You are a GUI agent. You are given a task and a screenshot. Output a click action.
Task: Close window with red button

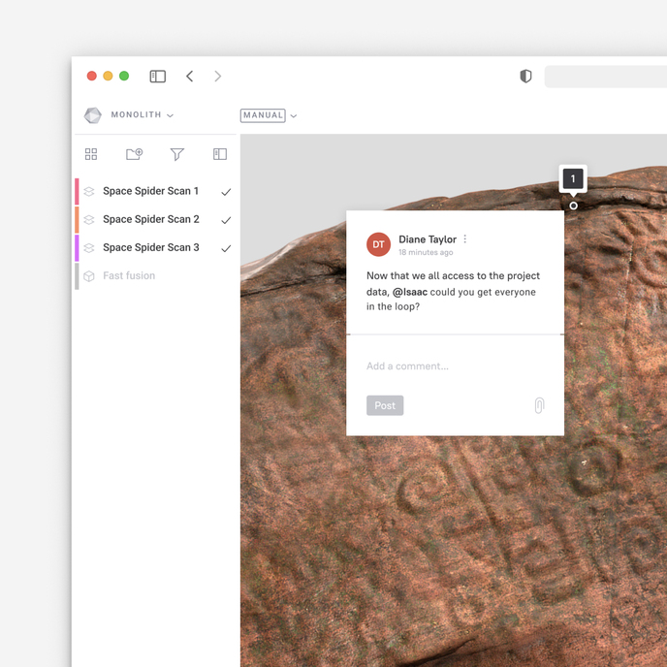point(91,76)
